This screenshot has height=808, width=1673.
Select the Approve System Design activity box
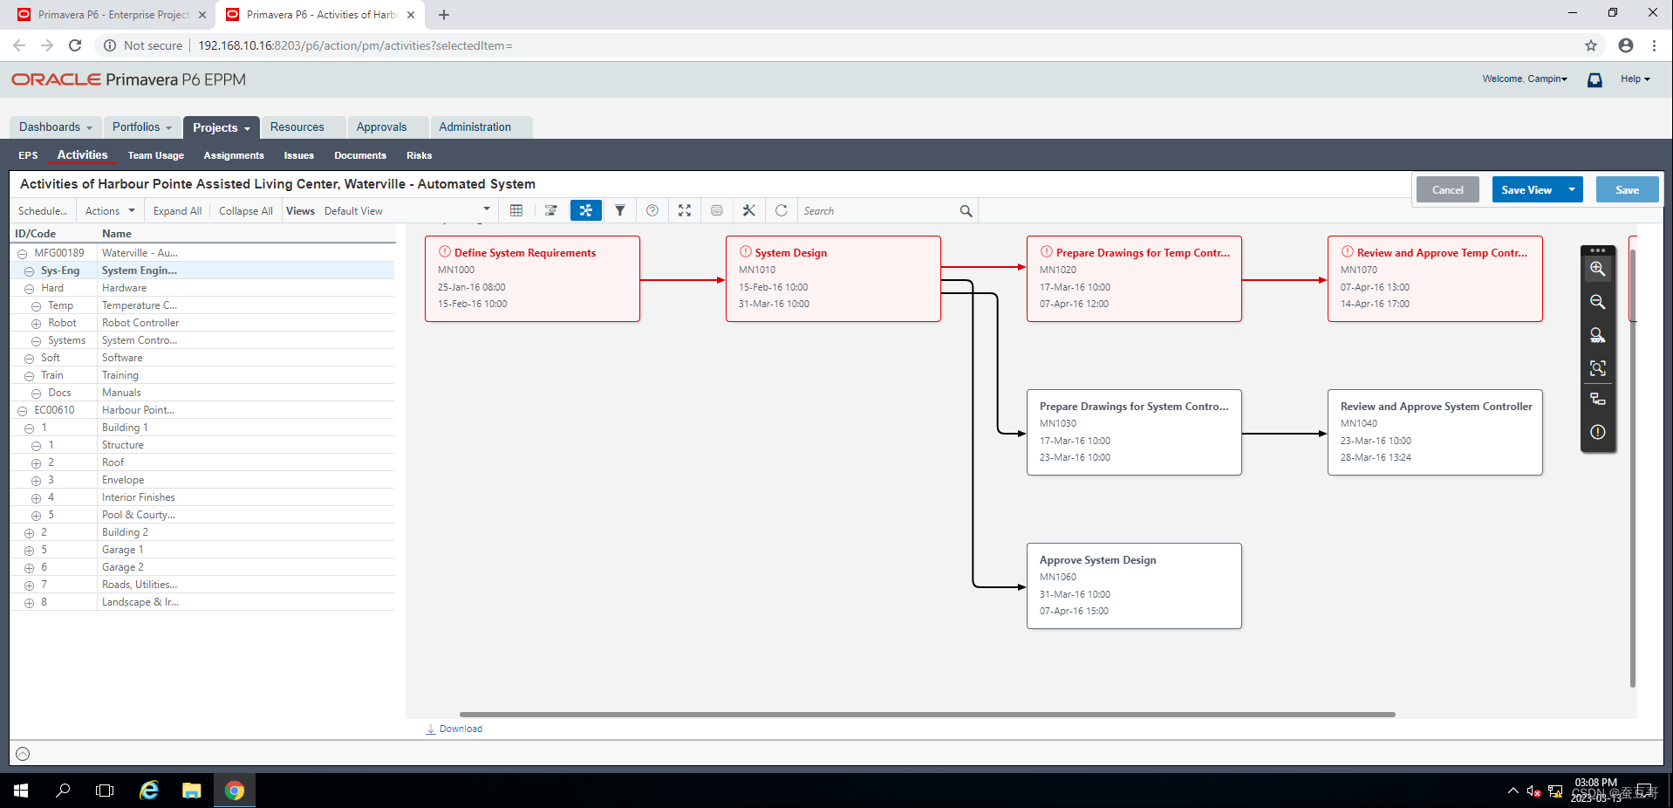(1134, 586)
